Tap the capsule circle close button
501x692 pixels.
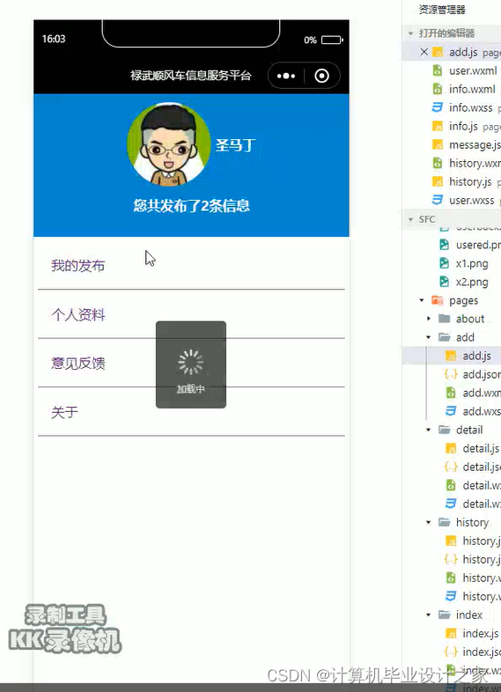(321, 76)
